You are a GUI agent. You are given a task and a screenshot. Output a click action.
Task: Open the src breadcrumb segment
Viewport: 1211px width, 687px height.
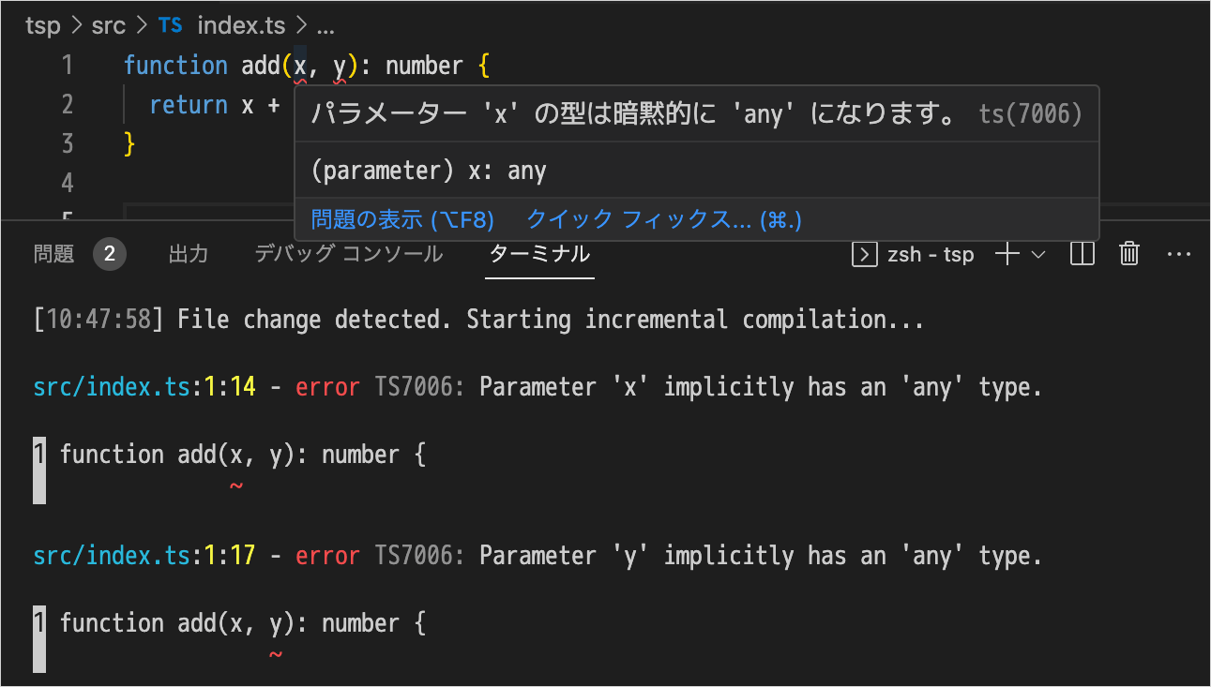[108, 25]
